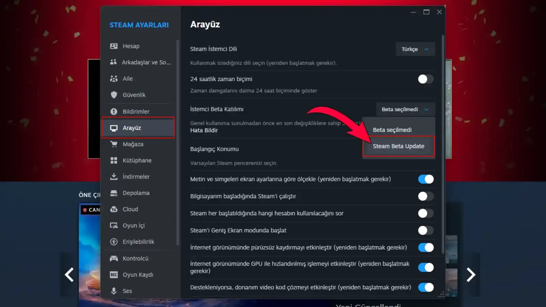Click the right carousel arrow
Image resolution: width=546 pixels, height=307 pixels.
(471, 275)
